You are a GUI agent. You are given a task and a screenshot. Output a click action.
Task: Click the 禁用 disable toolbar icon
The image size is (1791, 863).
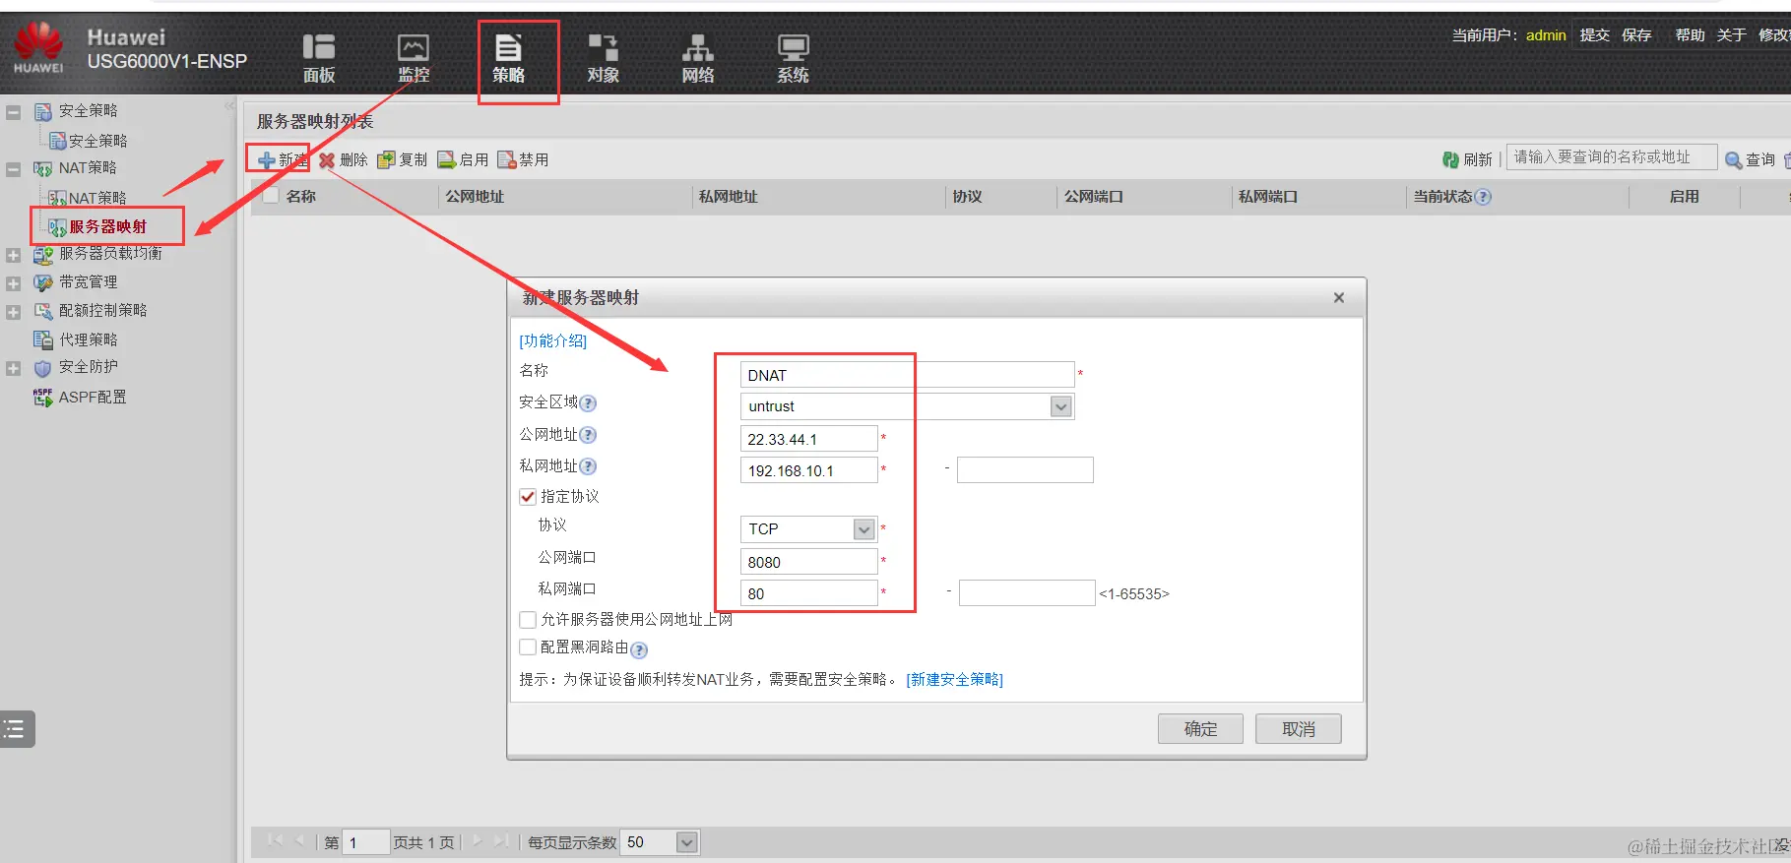tap(507, 159)
